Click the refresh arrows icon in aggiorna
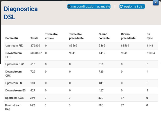The image size is (161, 113). [121, 7]
